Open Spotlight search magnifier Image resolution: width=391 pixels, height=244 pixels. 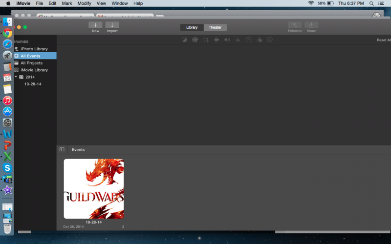(371, 3)
